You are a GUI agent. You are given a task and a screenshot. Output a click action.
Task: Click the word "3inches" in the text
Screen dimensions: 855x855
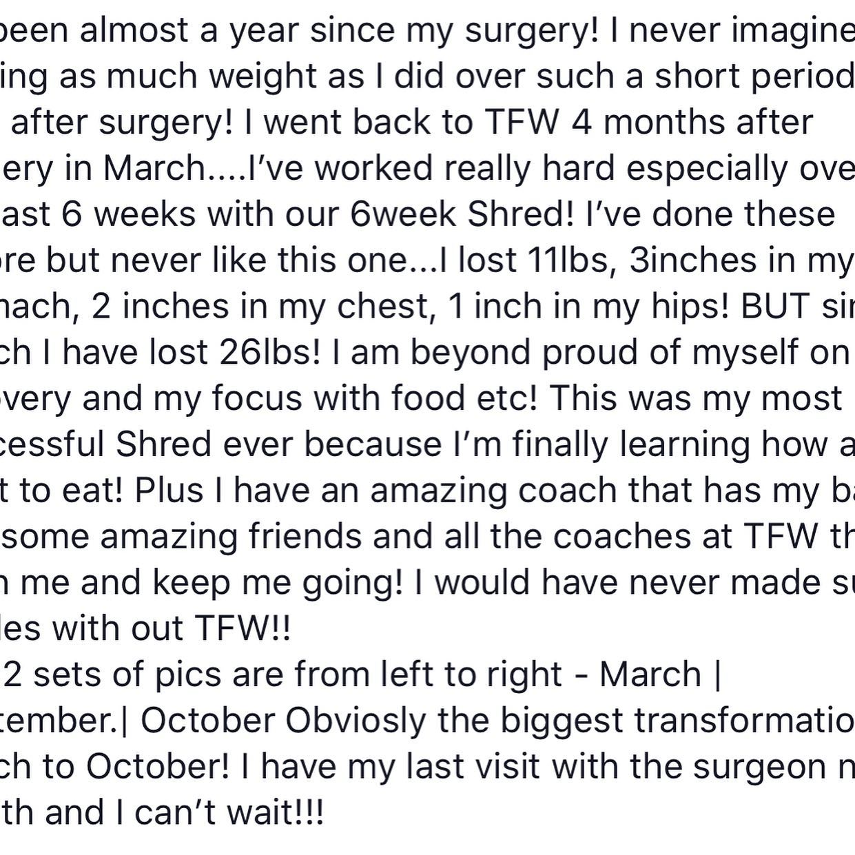coord(693,260)
